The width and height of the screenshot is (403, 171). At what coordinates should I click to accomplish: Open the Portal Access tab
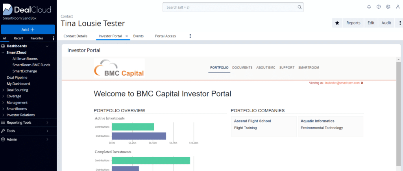[166, 36]
